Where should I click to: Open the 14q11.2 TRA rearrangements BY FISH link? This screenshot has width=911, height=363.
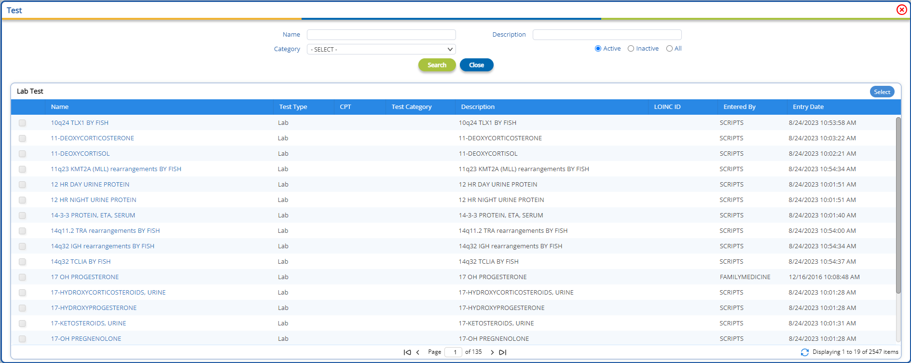click(105, 231)
